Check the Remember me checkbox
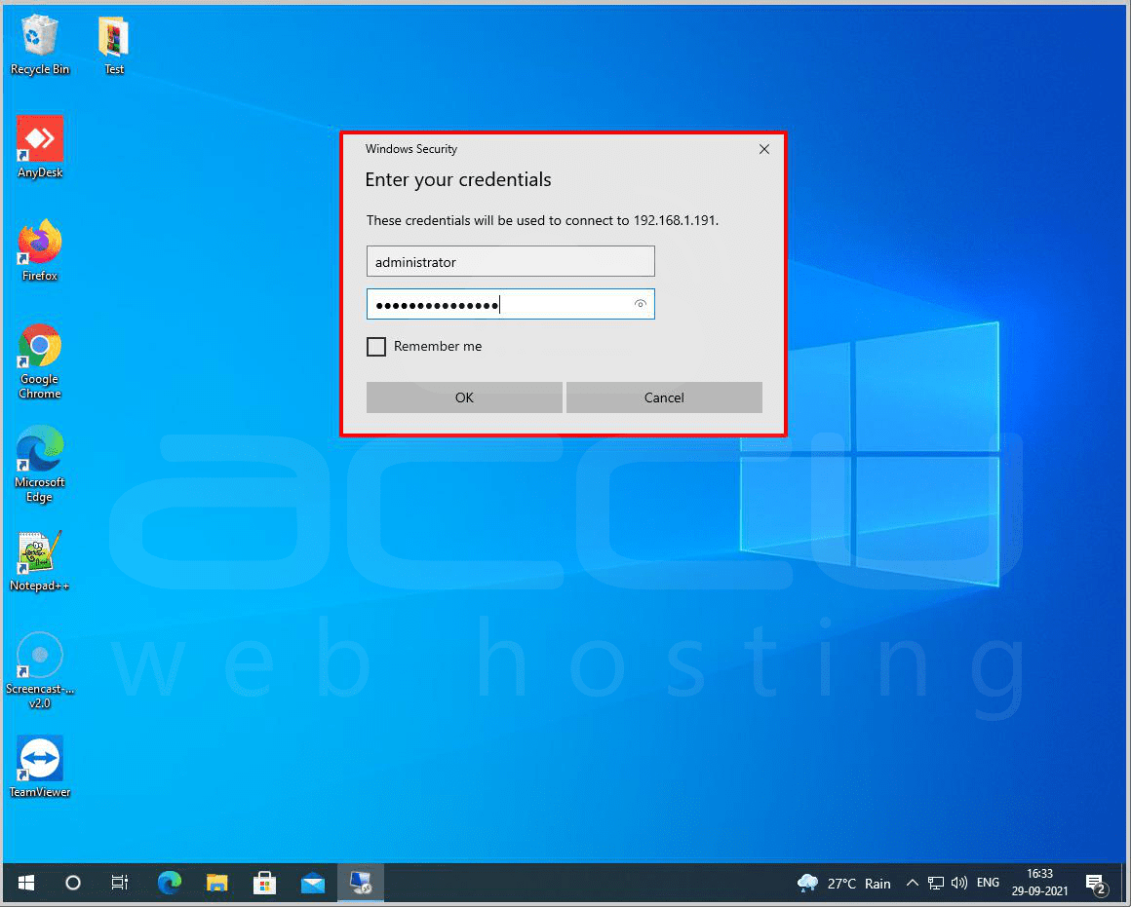Screen dimensions: 1131x907 pos(375,347)
